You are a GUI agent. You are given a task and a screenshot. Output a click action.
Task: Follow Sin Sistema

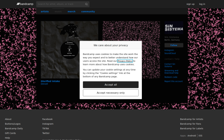point(174,45)
